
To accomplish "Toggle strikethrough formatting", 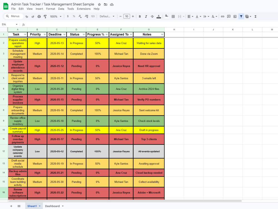I will 152,16.
